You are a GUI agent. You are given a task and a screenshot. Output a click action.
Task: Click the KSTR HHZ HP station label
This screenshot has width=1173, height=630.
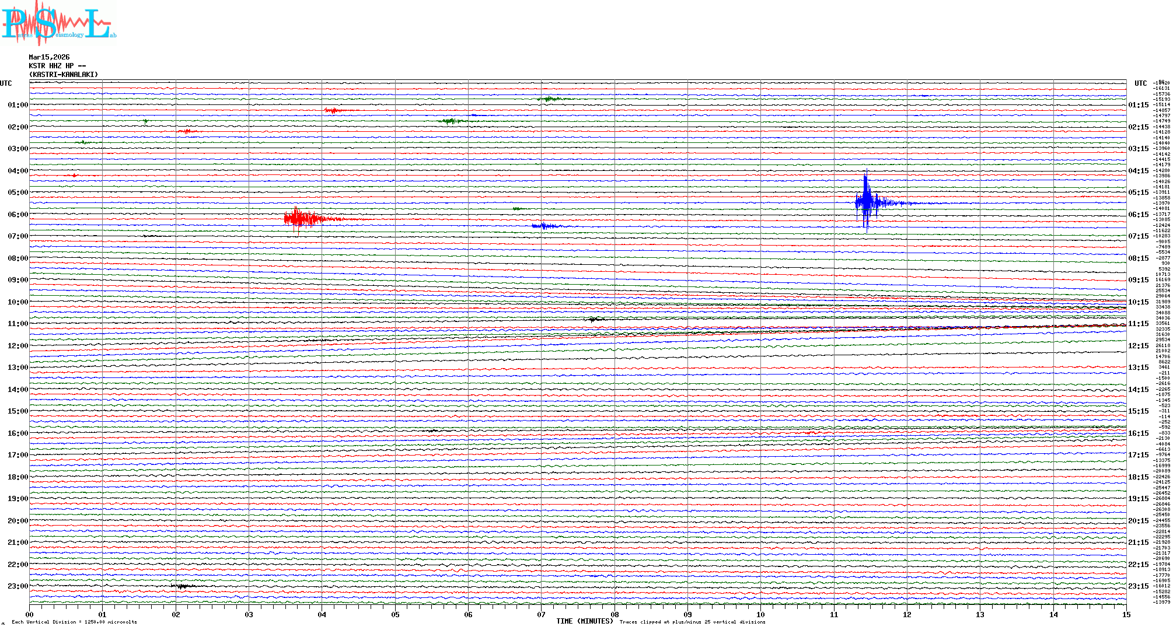click(x=57, y=66)
